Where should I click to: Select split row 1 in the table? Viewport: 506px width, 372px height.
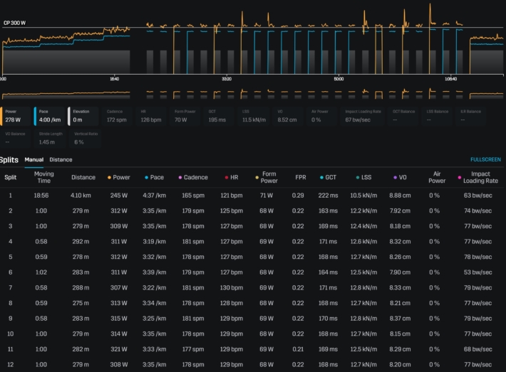click(x=11, y=195)
